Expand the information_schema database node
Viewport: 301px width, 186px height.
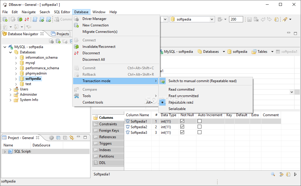pyautogui.click(x=16, y=58)
